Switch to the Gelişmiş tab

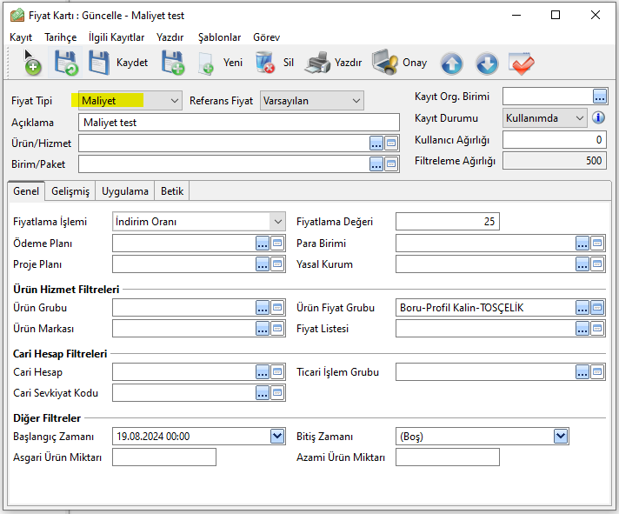point(70,191)
